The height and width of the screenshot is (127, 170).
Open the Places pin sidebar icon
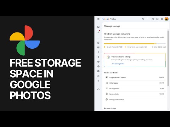click(98, 57)
